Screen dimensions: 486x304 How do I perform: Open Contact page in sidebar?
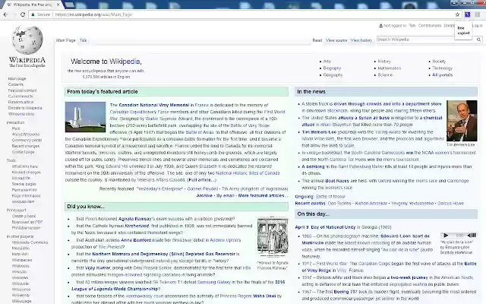point(24,152)
